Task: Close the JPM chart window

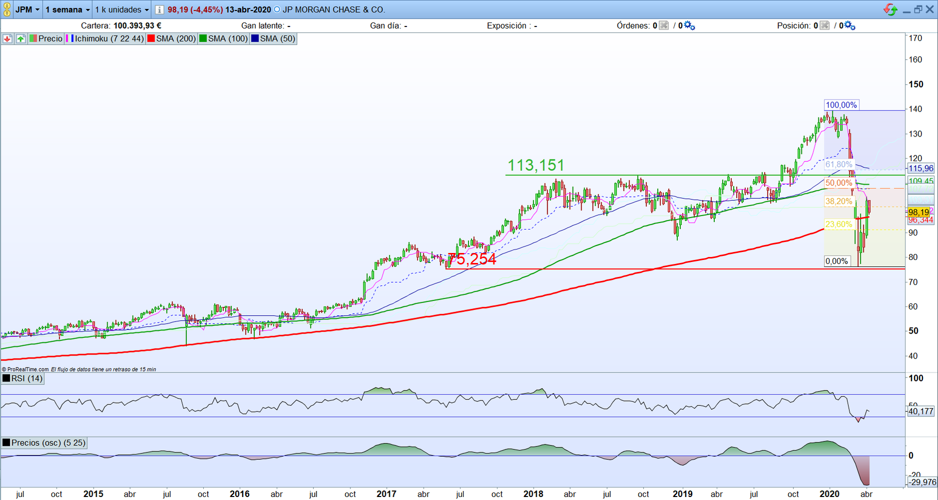Action: [929, 9]
